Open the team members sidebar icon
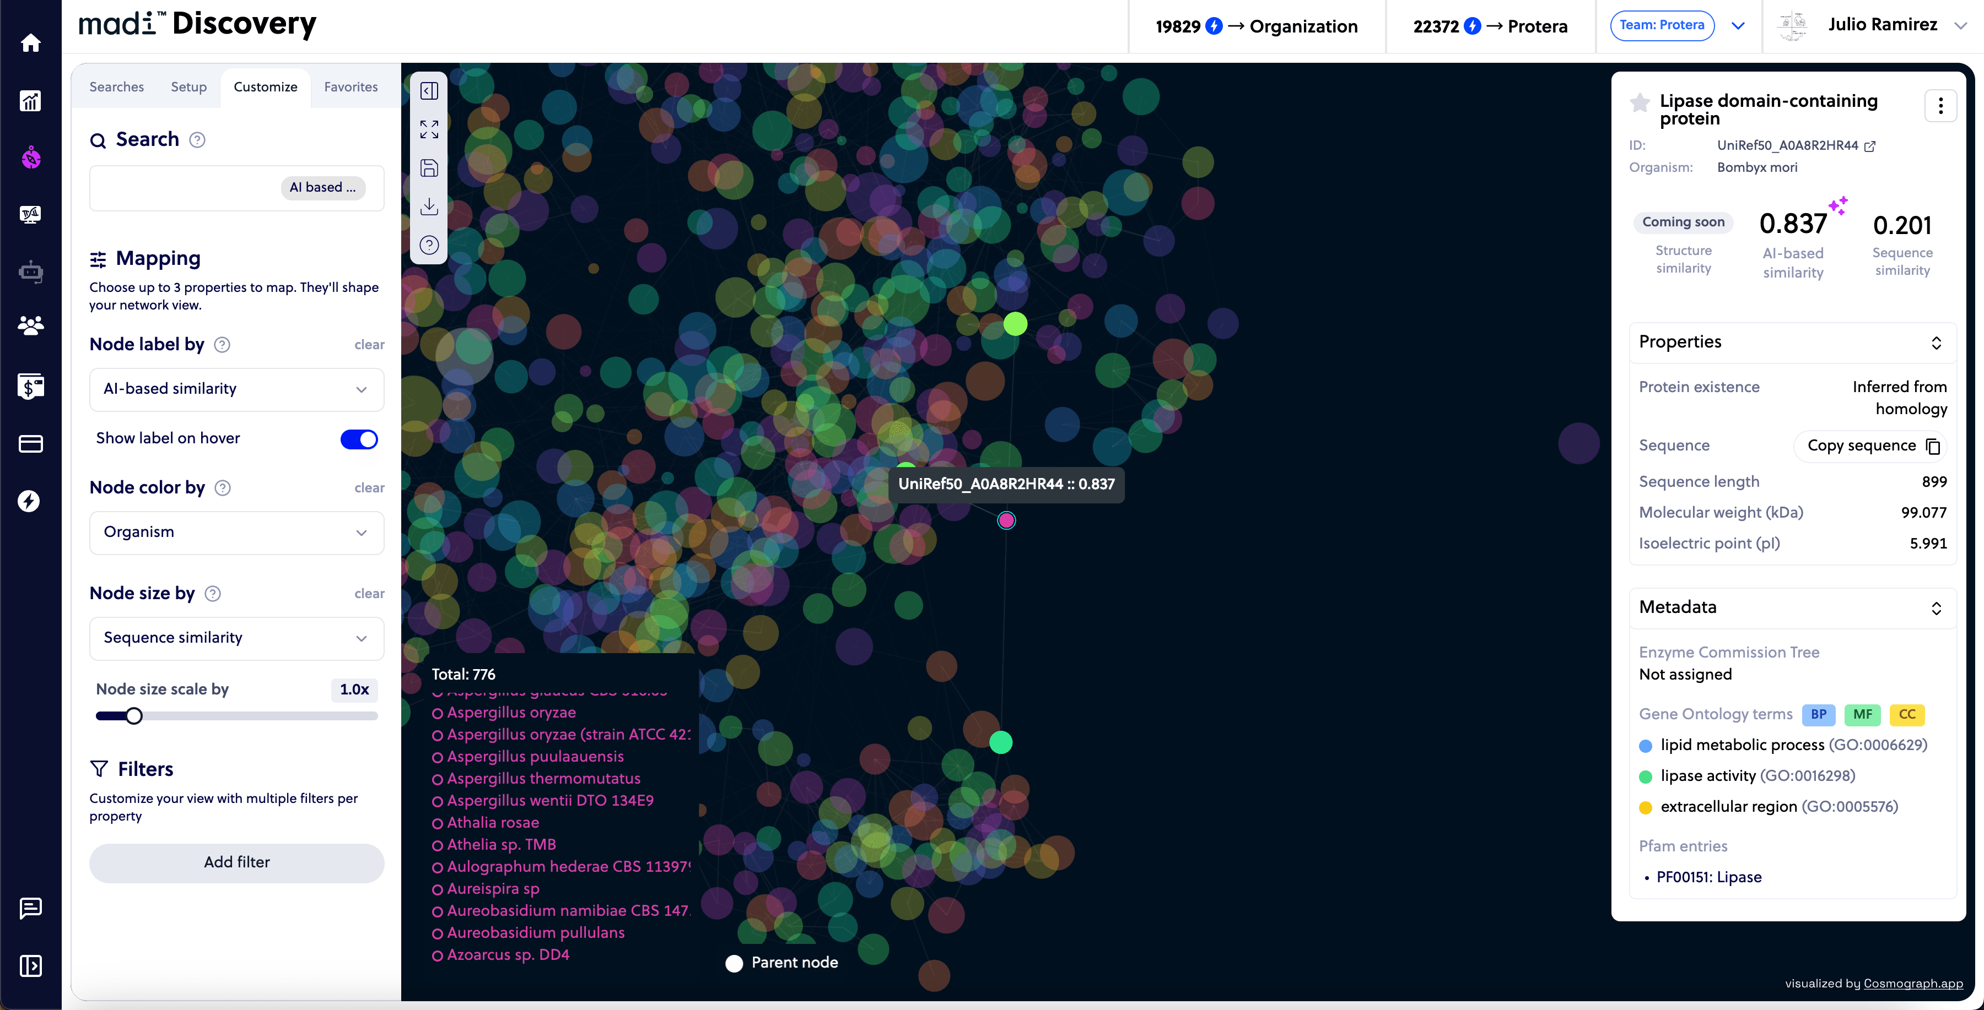Viewport: 1984px width, 1010px height. pyautogui.click(x=31, y=325)
